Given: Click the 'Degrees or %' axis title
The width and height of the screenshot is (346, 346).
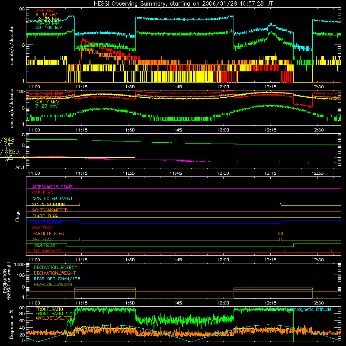Looking at the screenshot, I should pos(11,324).
